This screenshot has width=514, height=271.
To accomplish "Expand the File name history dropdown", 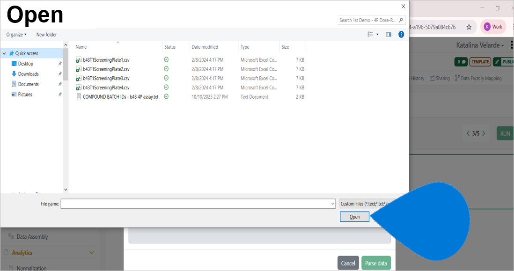I will point(332,204).
